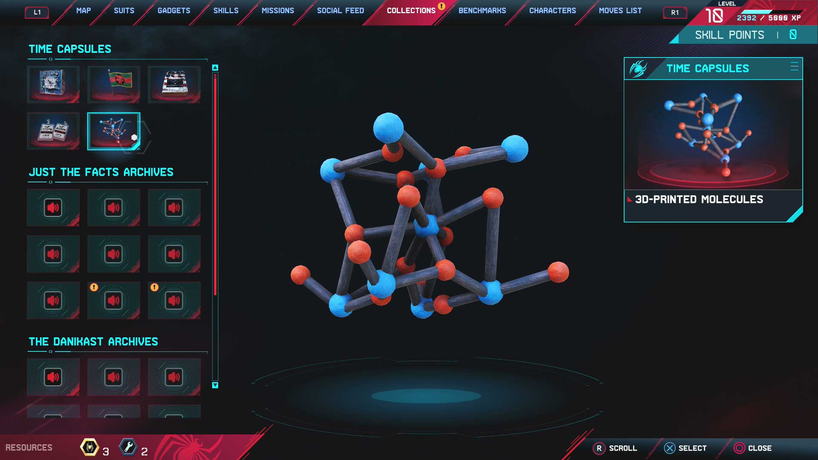Play third Just the Facts audio recording
Screen dimensions: 818x460
coord(174,208)
